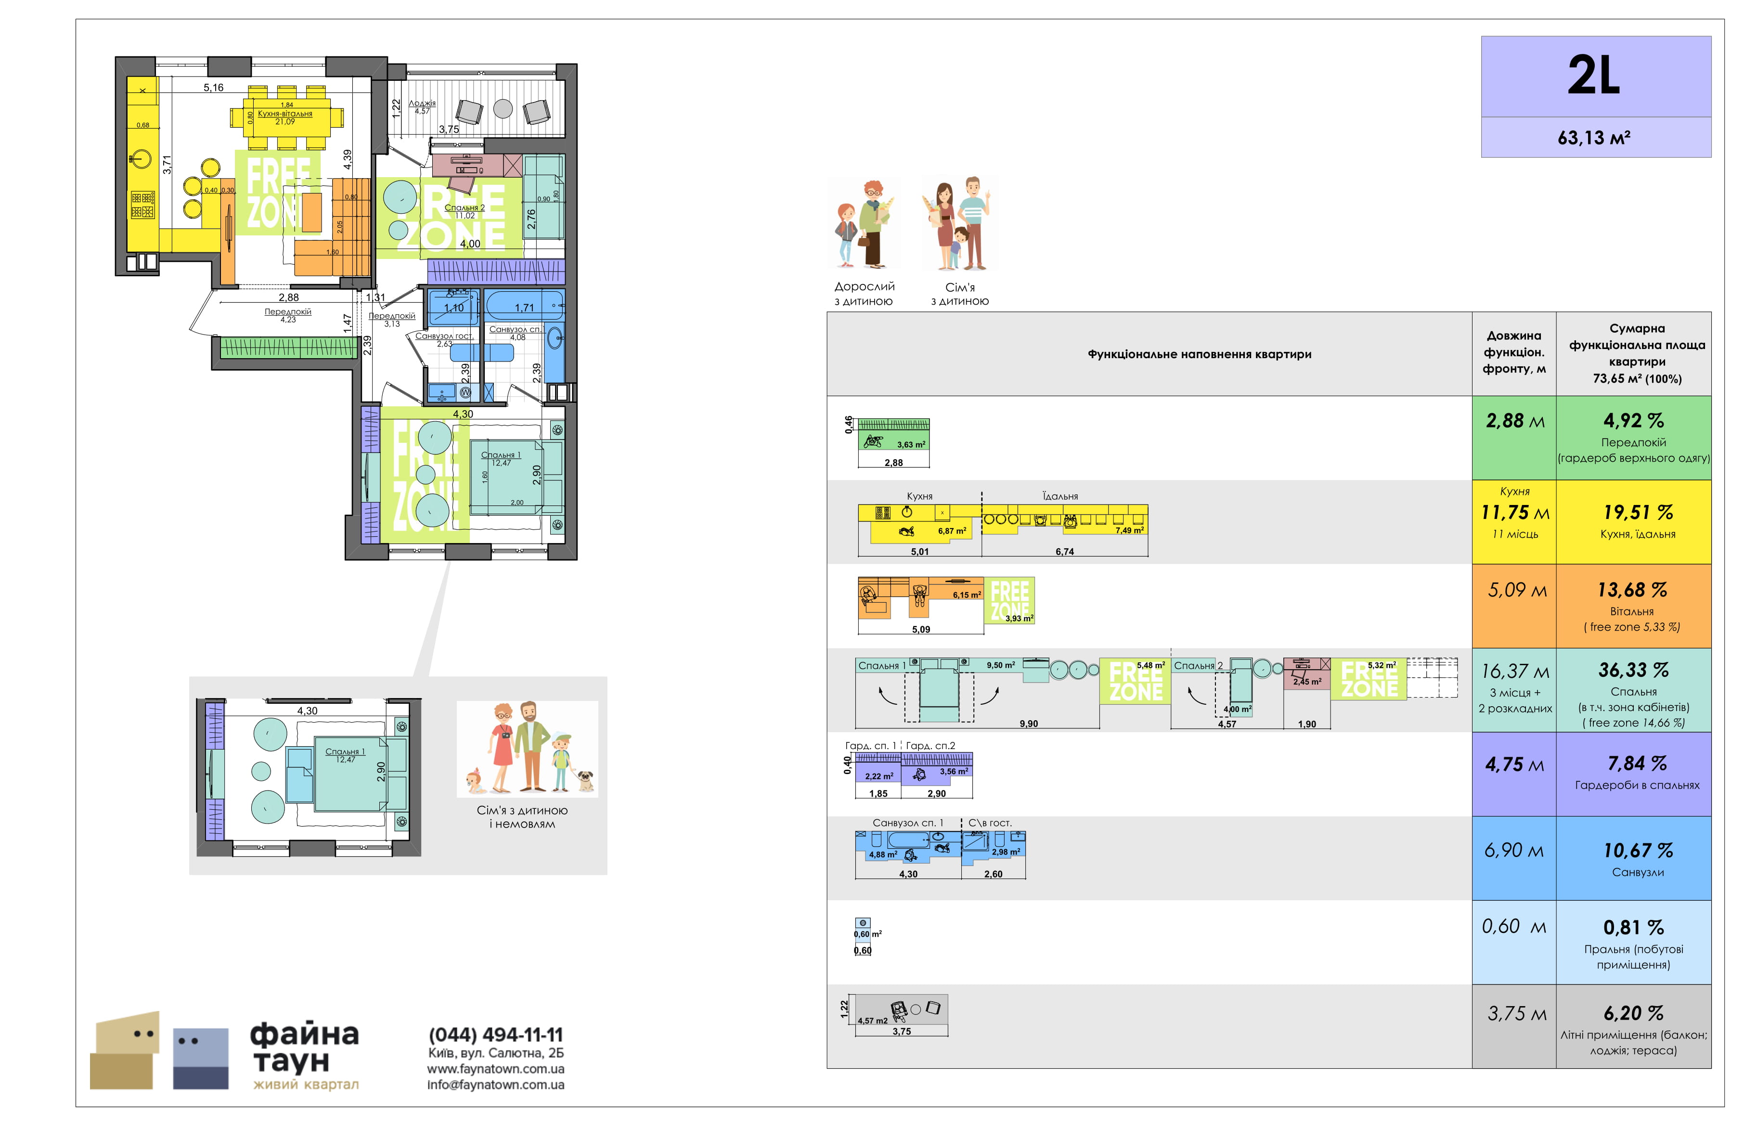Click the Функціональне наповнення квартири table header
Screen dimensions: 1744x1126
[1199, 354]
